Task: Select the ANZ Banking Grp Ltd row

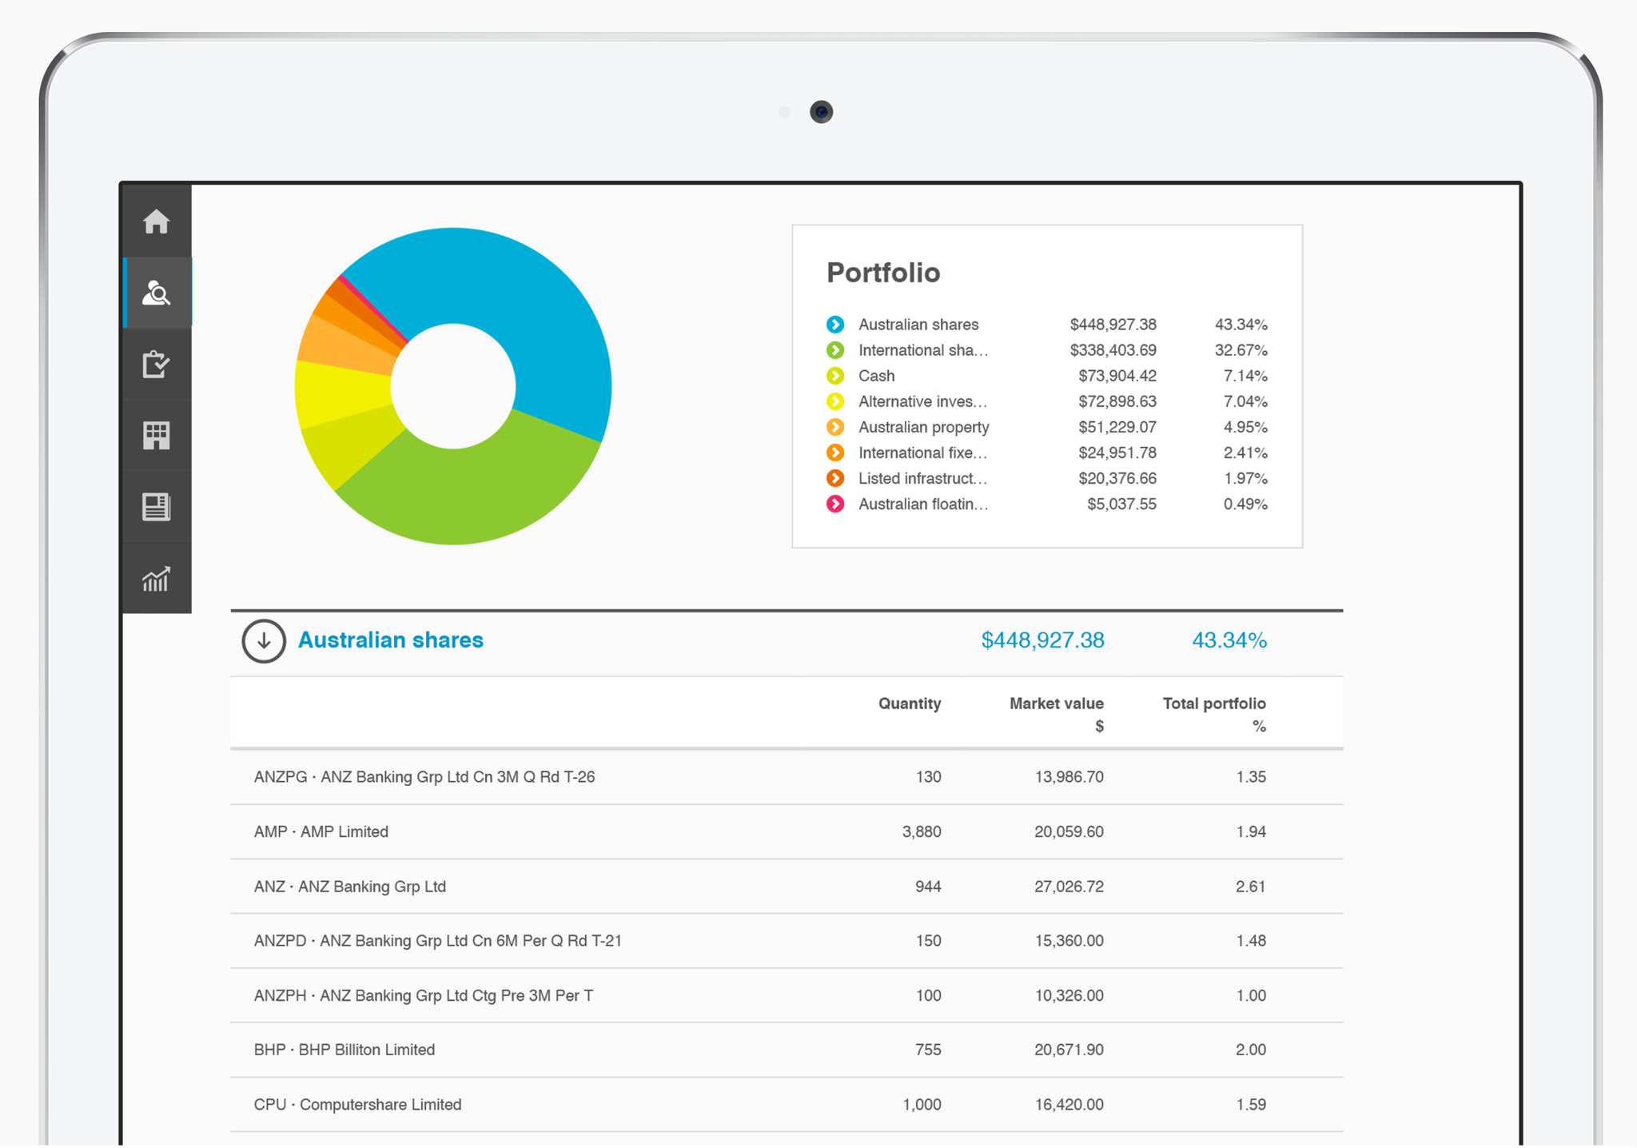Action: [x=349, y=886]
